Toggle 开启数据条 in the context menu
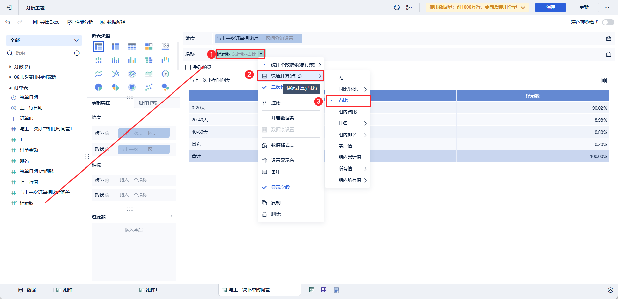Viewport: 618px width, 299px height. (291, 118)
